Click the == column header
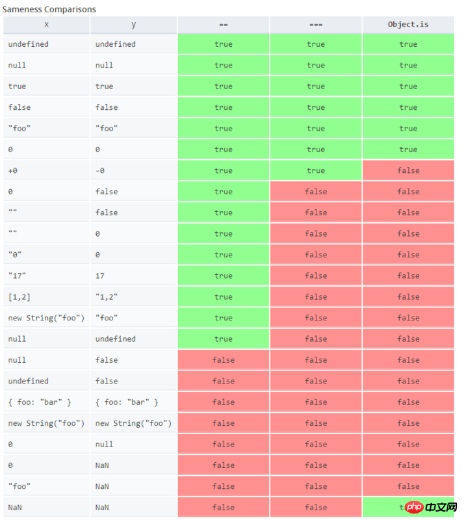This screenshot has height=520, width=464. pyautogui.click(x=223, y=25)
